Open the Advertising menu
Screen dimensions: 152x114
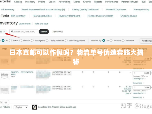tap(64, 2)
